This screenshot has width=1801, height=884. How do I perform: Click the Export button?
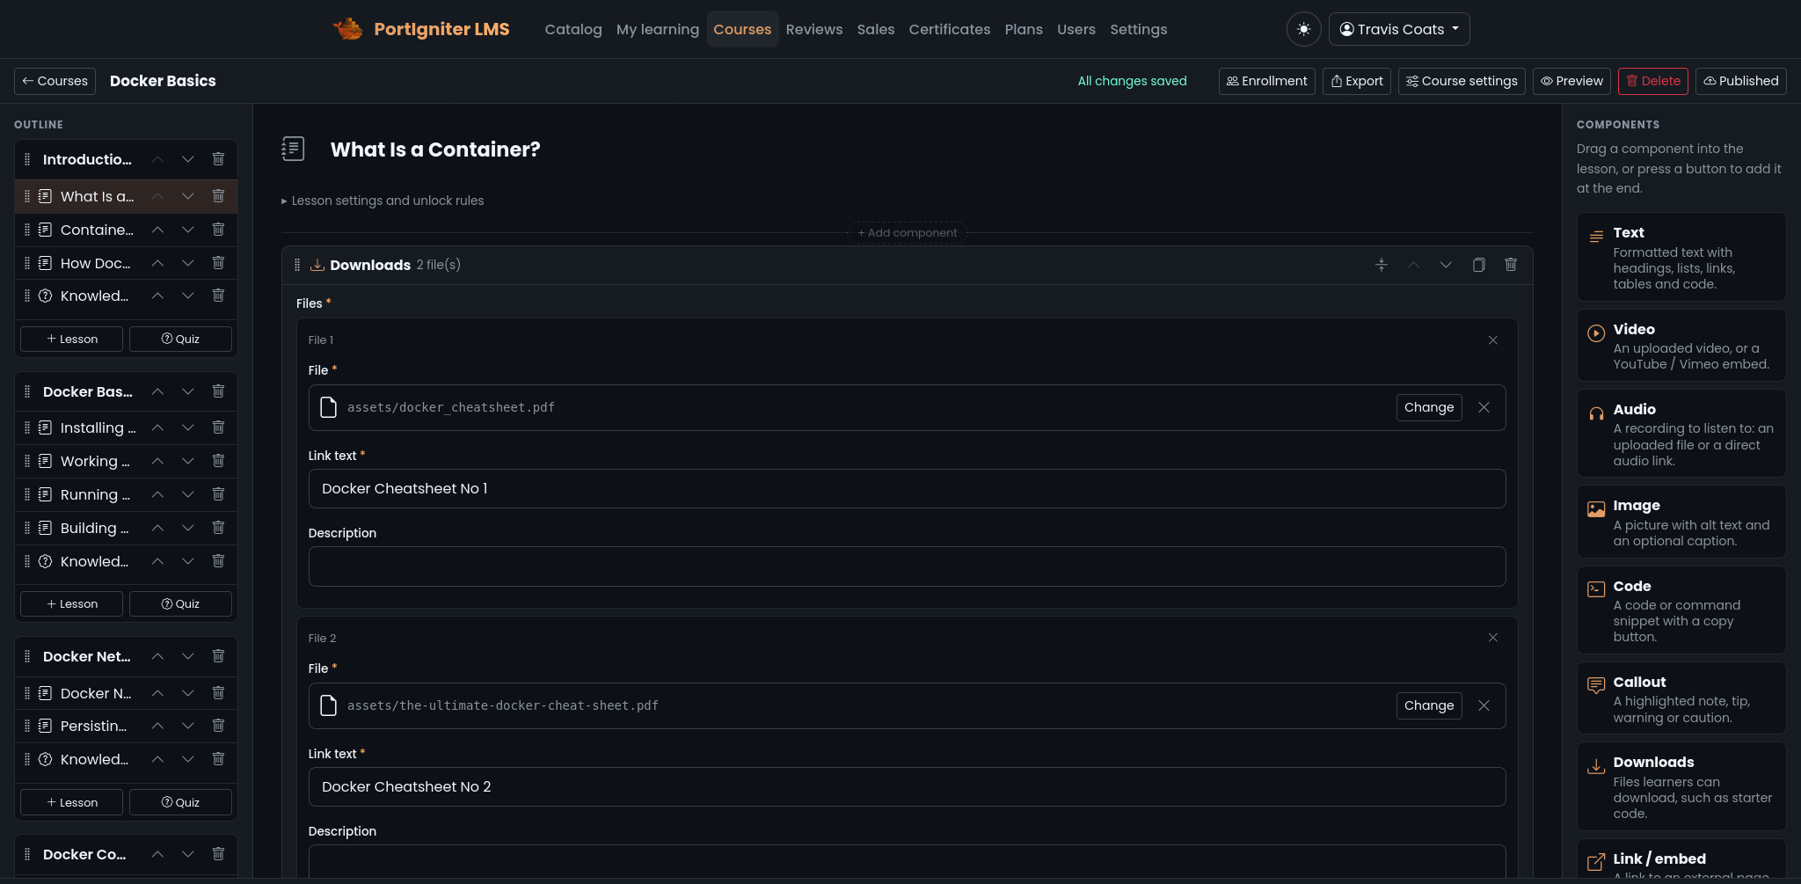pos(1356,81)
